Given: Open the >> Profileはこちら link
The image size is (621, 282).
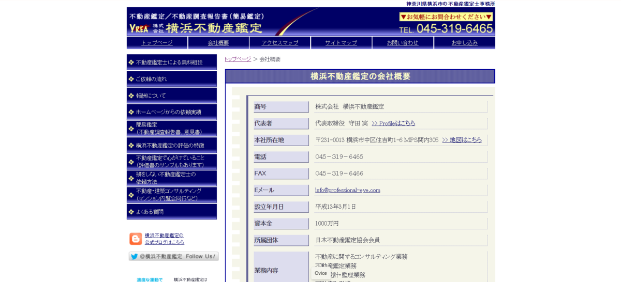Looking at the screenshot, I should [x=393, y=123].
